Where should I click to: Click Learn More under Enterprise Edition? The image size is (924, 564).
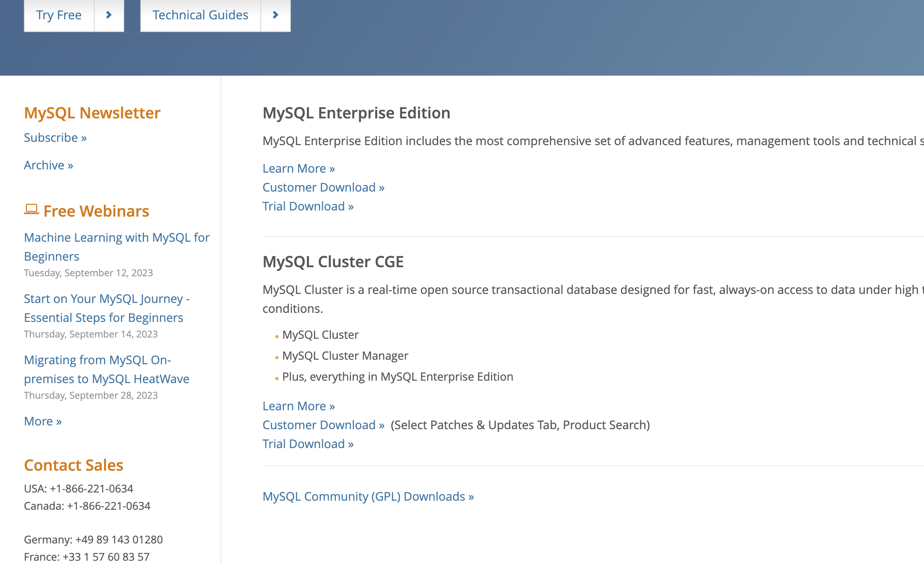click(299, 169)
